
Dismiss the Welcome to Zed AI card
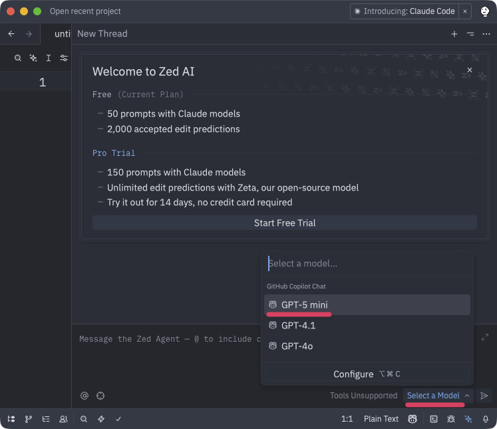pyautogui.click(x=470, y=70)
